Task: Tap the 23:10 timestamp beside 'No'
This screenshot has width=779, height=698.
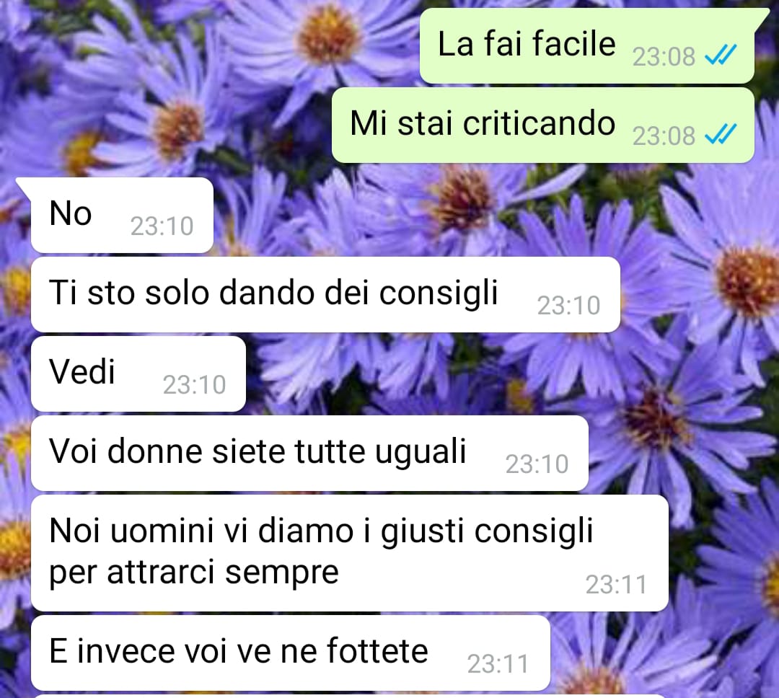Action: coord(162,226)
